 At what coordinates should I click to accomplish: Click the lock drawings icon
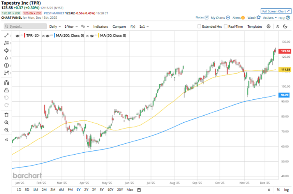6,90
